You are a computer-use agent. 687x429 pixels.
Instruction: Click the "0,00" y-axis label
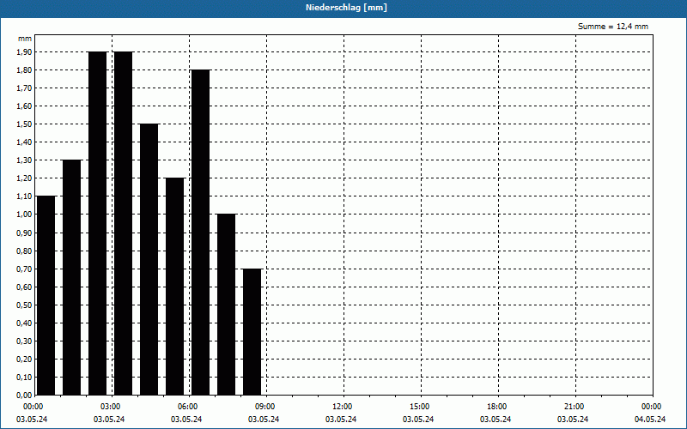(24, 396)
